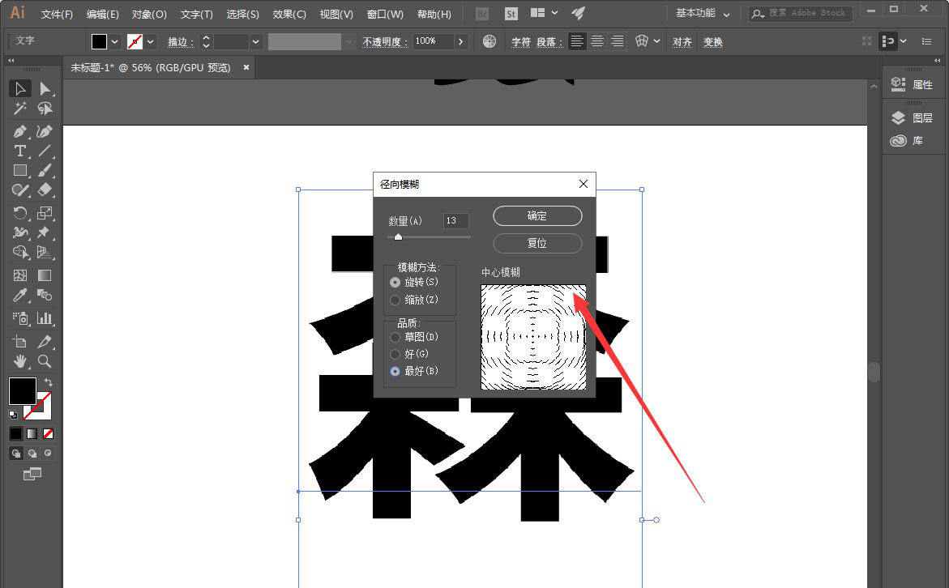Viewport: 949px width, 588px height.
Task: Choose 草图(D) quality option
Action: click(x=395, y=337)
